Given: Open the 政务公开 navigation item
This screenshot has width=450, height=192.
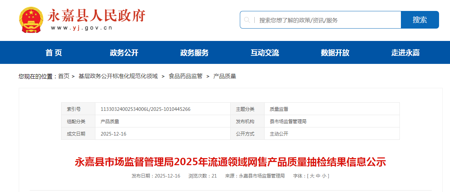Looking at the screenshot, I should [124, 53].
